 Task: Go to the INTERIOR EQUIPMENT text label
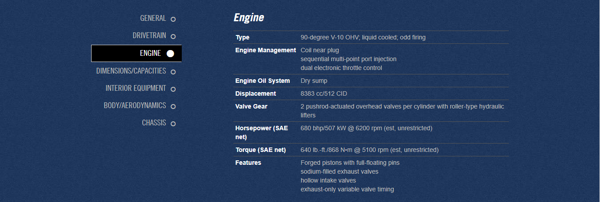click(136, 88)
